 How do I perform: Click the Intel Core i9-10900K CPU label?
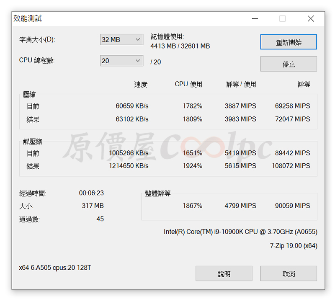240,232
